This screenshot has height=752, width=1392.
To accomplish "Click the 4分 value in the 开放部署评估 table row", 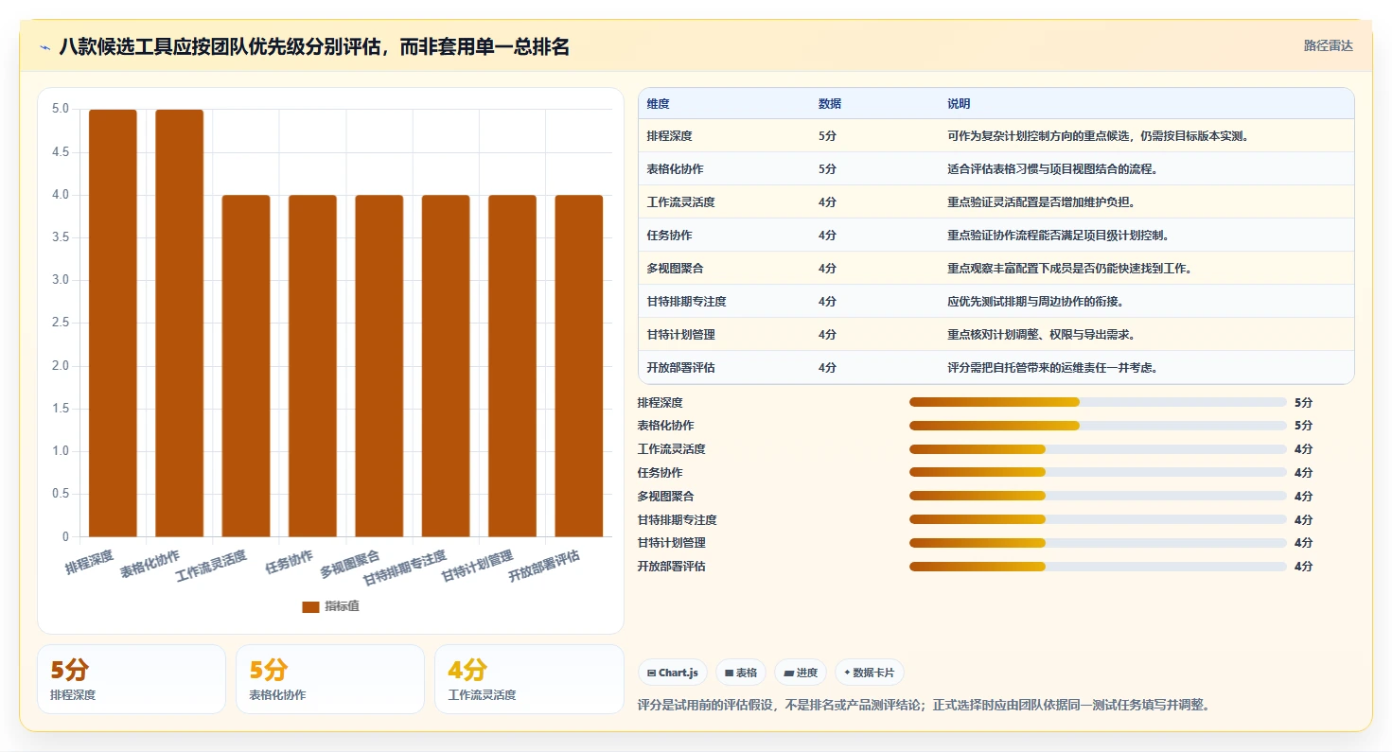I will [827, 368].
